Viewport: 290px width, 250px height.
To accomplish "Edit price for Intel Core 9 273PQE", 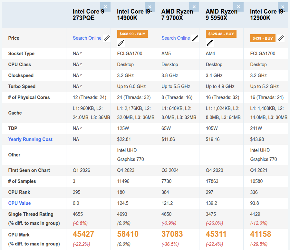I will click(107, 38).
